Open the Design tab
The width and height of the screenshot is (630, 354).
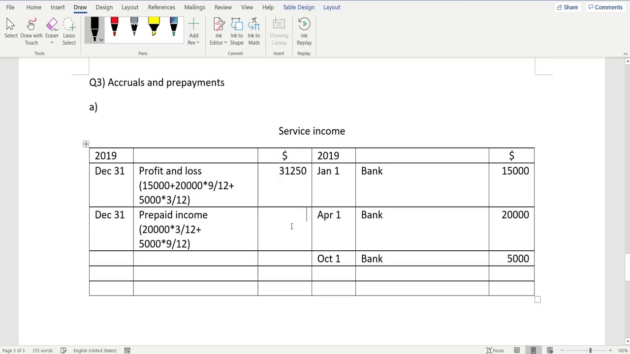tap(104, 7)
